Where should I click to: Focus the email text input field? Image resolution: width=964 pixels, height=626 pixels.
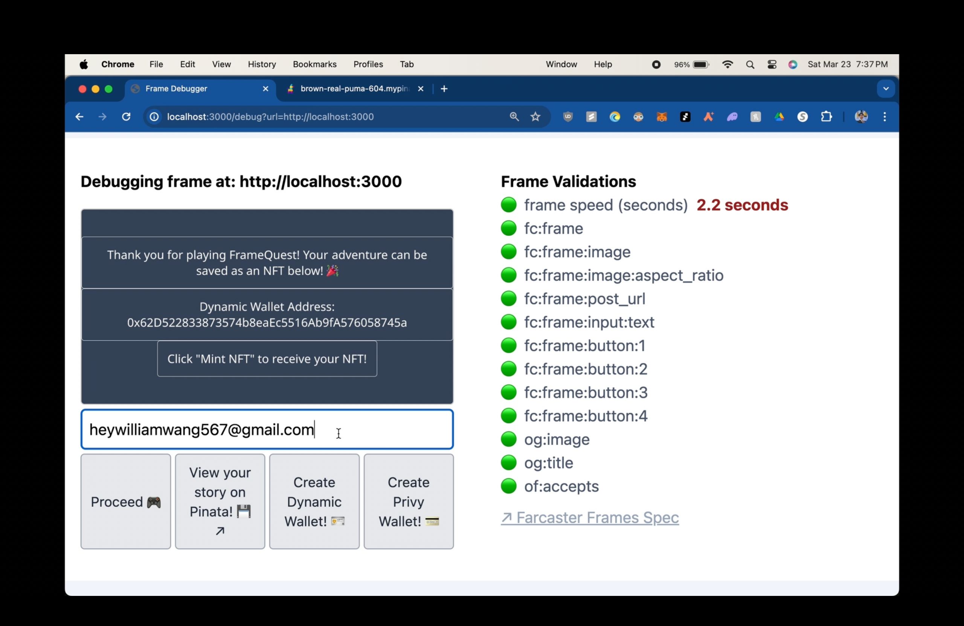click(x=267, y=429)
